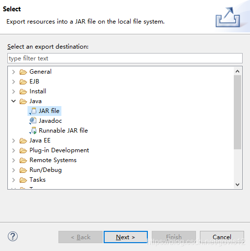Click the scrollbar up arrow
Image resolution: width=250 pixels, height=251 pixels.
pos(237,71)
